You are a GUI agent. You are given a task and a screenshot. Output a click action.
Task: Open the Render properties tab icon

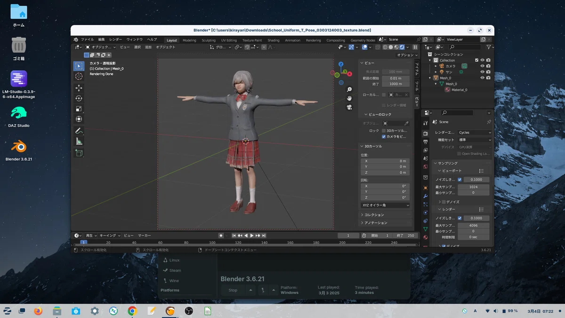[426, 134]
